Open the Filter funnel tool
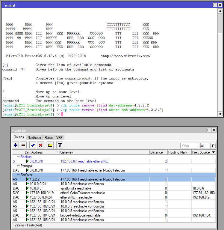Viewport: 224px width, 230px height. coord(60,145)
